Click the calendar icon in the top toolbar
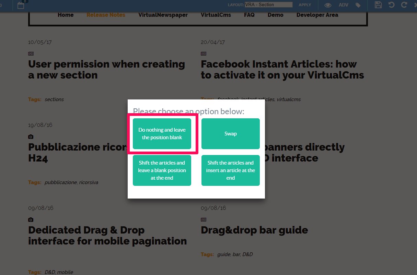Viewport: 417px width, 275px height. coord(21,5)
